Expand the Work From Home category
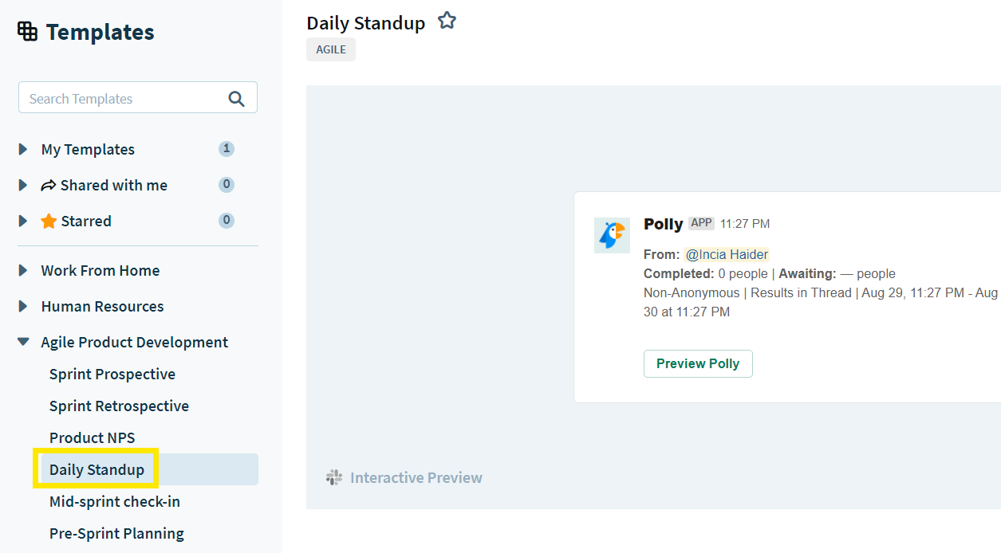This screenshot has width=1001, height=553. (x=23, y=270)
